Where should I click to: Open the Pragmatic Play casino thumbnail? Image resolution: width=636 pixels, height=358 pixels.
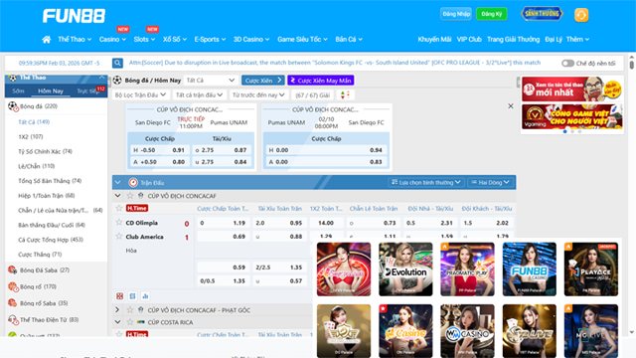pyautogui.click(x=467, y=269)
